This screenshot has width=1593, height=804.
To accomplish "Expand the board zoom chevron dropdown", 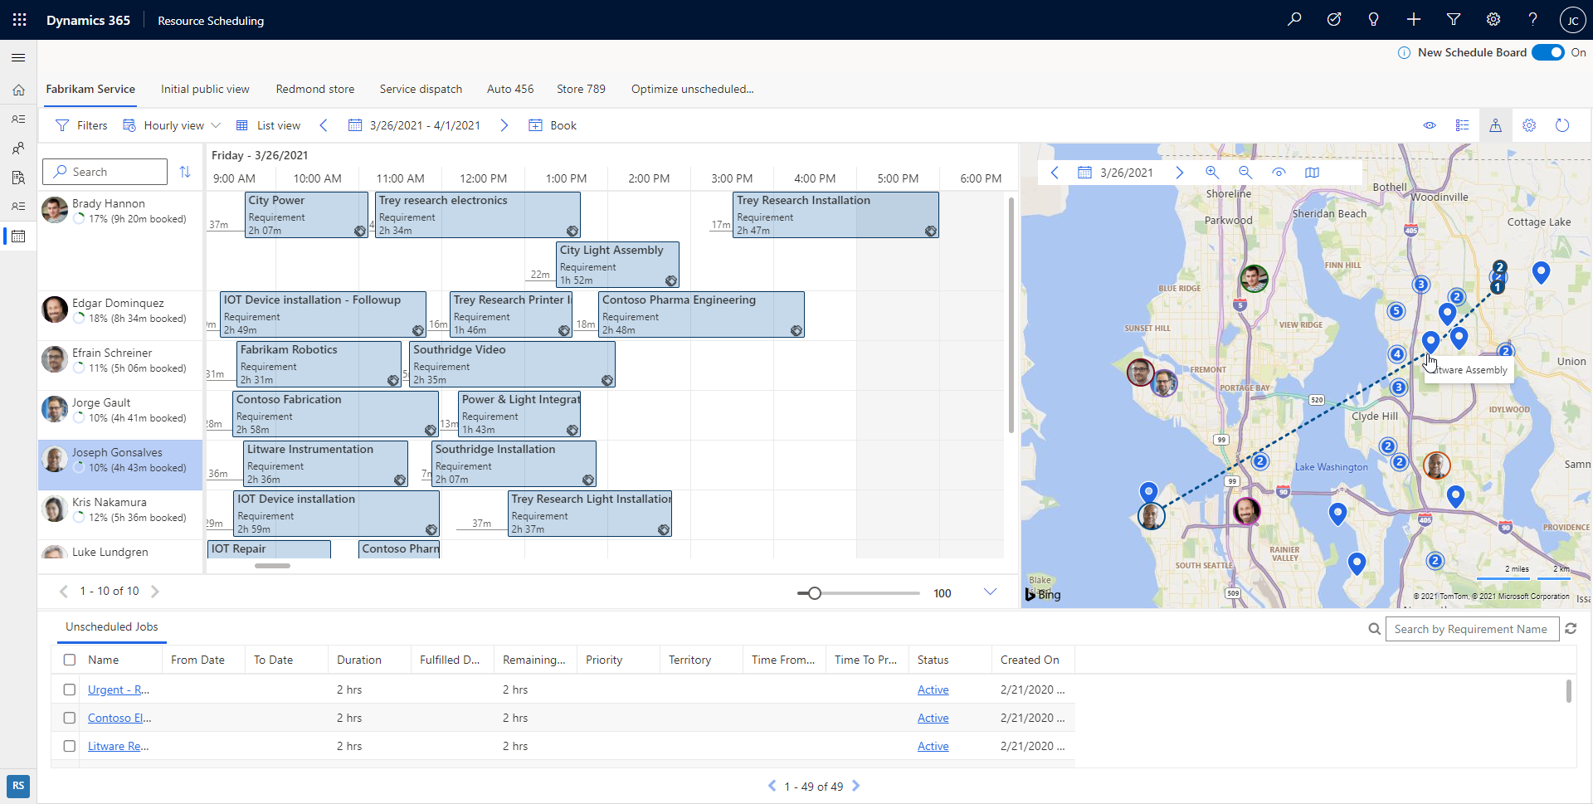I will (x=990, y=592).
